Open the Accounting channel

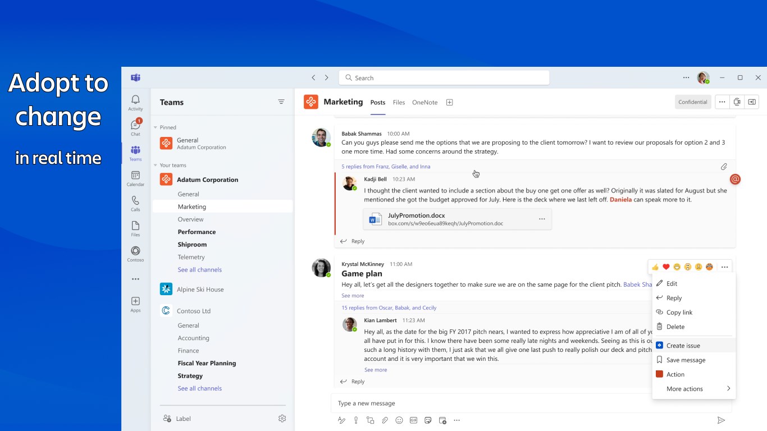(193, 338)
